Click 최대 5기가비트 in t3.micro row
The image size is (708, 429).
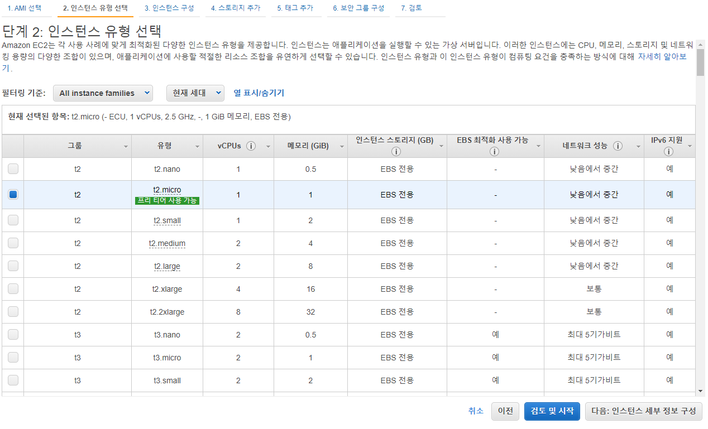click(x=594, y=358)
